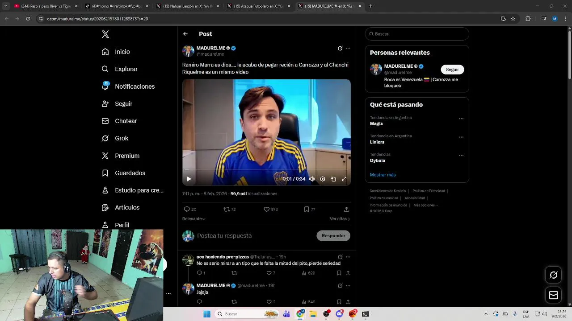Mute the video with the volume icon
The image size is (572, 321).
(312, 179)
